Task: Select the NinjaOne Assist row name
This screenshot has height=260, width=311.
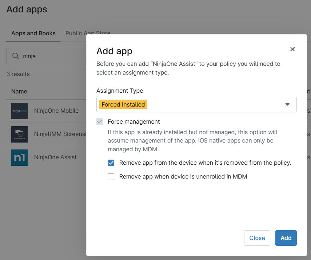Action: pyautogui.click(x=55, y=157)
